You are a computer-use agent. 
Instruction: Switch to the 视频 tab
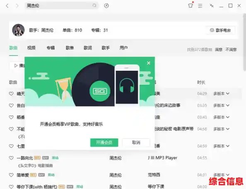tap(31, 48)
